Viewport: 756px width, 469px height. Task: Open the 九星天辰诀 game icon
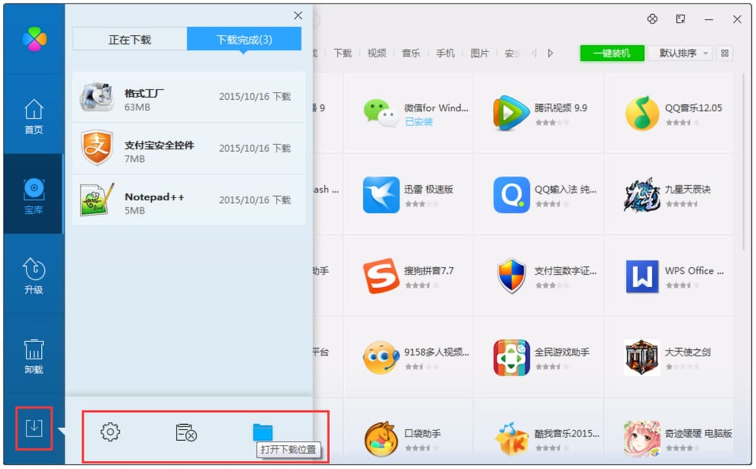642,194
